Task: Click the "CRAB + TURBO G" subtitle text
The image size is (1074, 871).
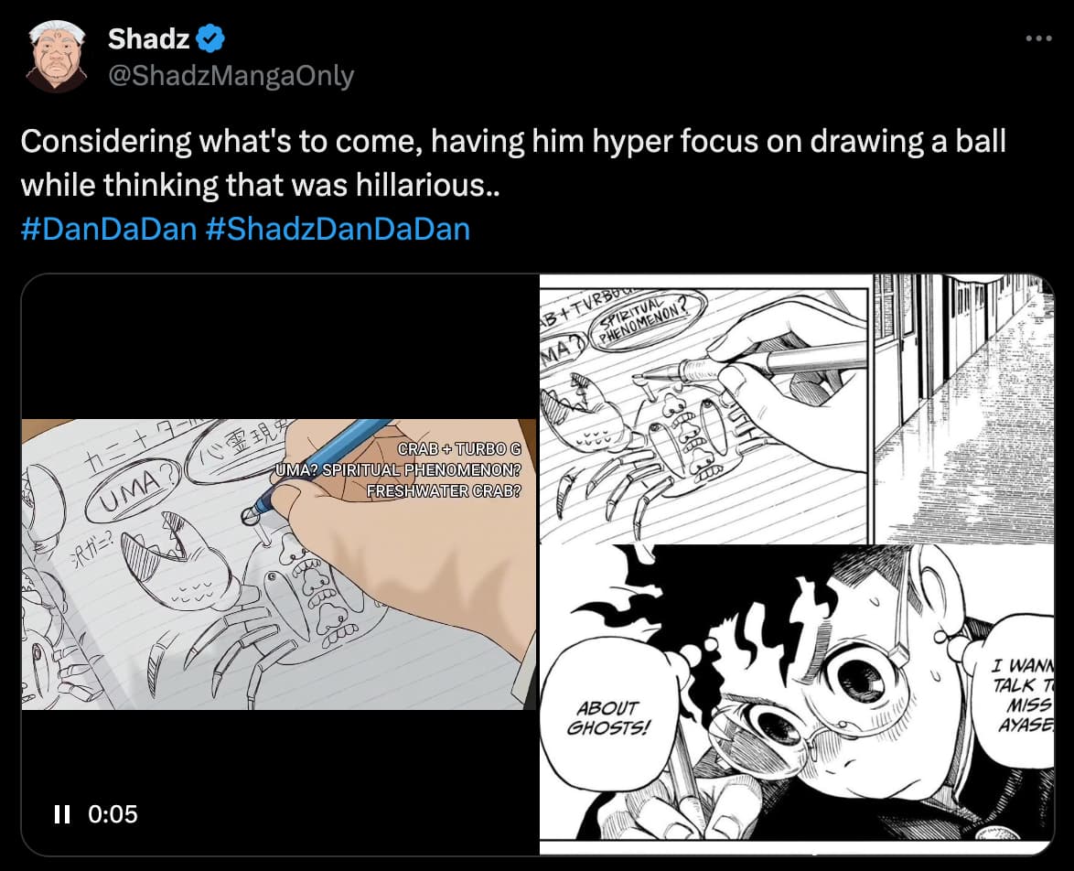Action: click(x=459, y=449)
